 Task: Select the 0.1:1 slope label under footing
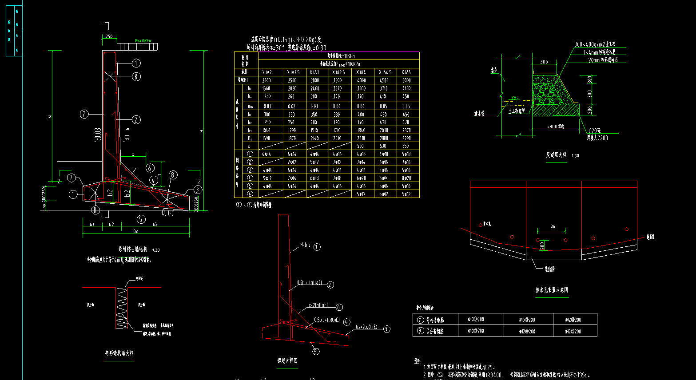[x=167, y=214]
